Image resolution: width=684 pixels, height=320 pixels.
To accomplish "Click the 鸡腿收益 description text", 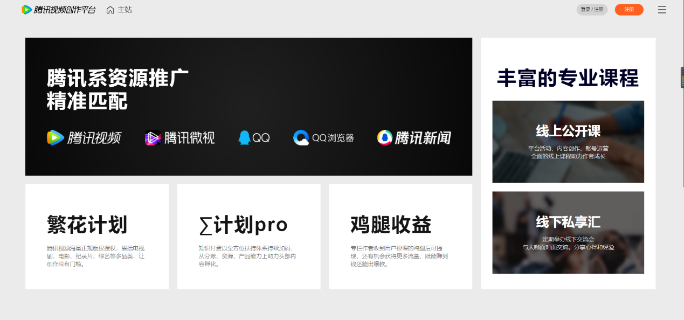I will [x=399, y=256].
